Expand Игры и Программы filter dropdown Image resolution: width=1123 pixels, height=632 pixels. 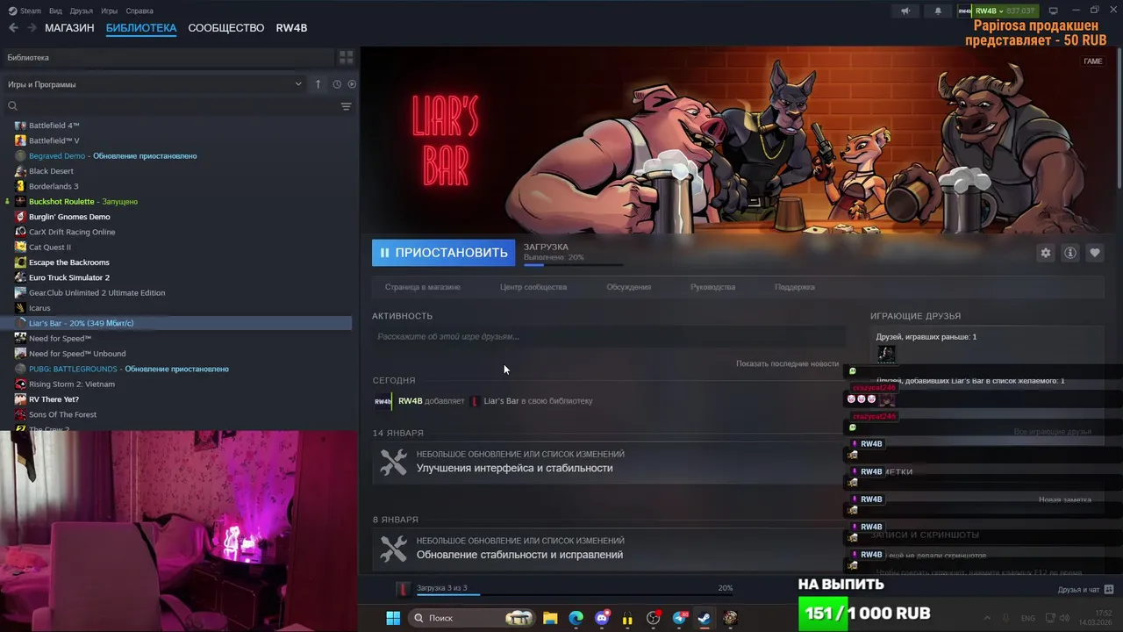click(x=154, y=84)
